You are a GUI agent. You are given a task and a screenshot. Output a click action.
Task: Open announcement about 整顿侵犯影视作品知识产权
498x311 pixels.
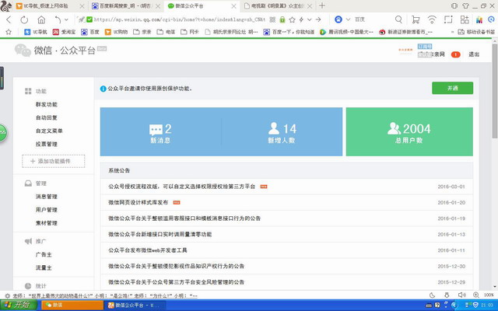pyautogui.click(x=177, y=266)
